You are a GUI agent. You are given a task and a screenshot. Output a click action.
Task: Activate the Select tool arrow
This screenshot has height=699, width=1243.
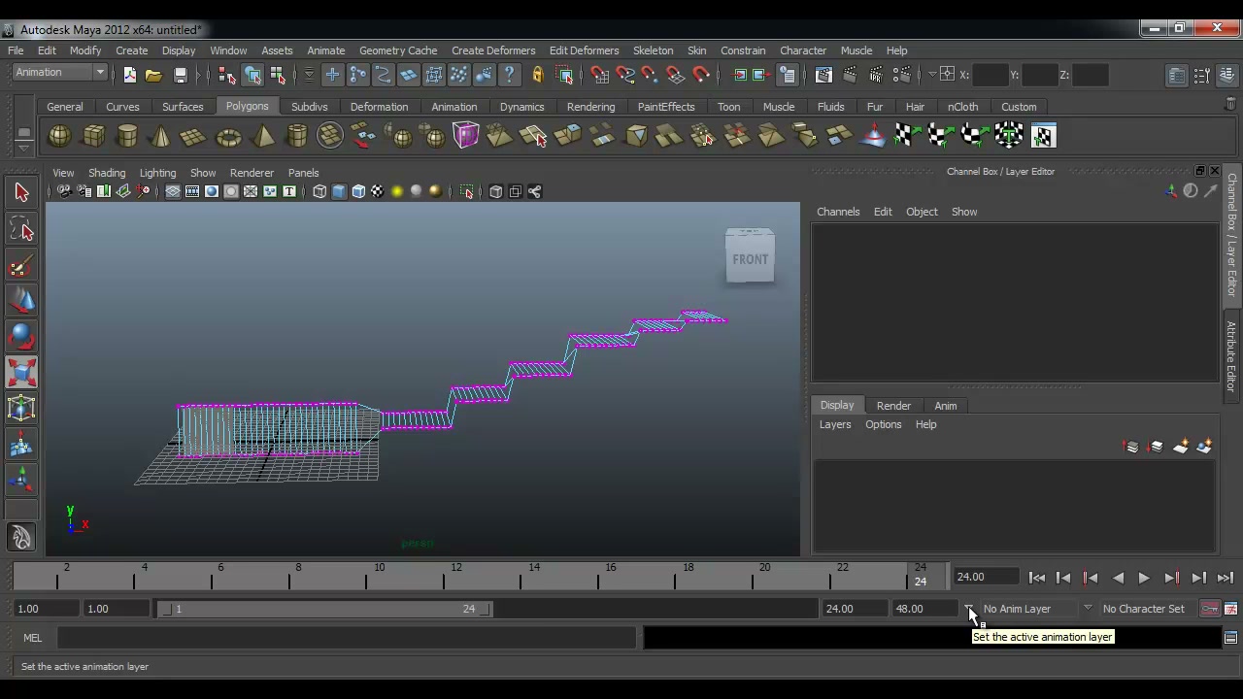[21, 192]
